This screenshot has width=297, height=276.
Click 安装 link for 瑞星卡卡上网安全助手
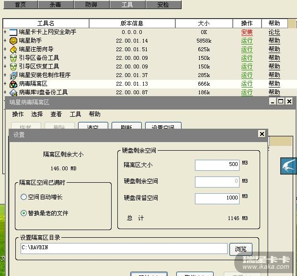[x=247, y=32]
